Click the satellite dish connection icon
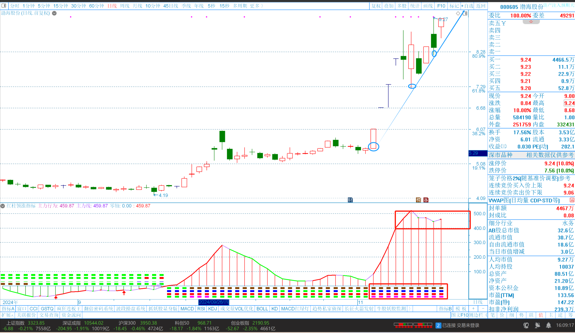The height and width of the screenshot is (333, 575). [537, 325]
